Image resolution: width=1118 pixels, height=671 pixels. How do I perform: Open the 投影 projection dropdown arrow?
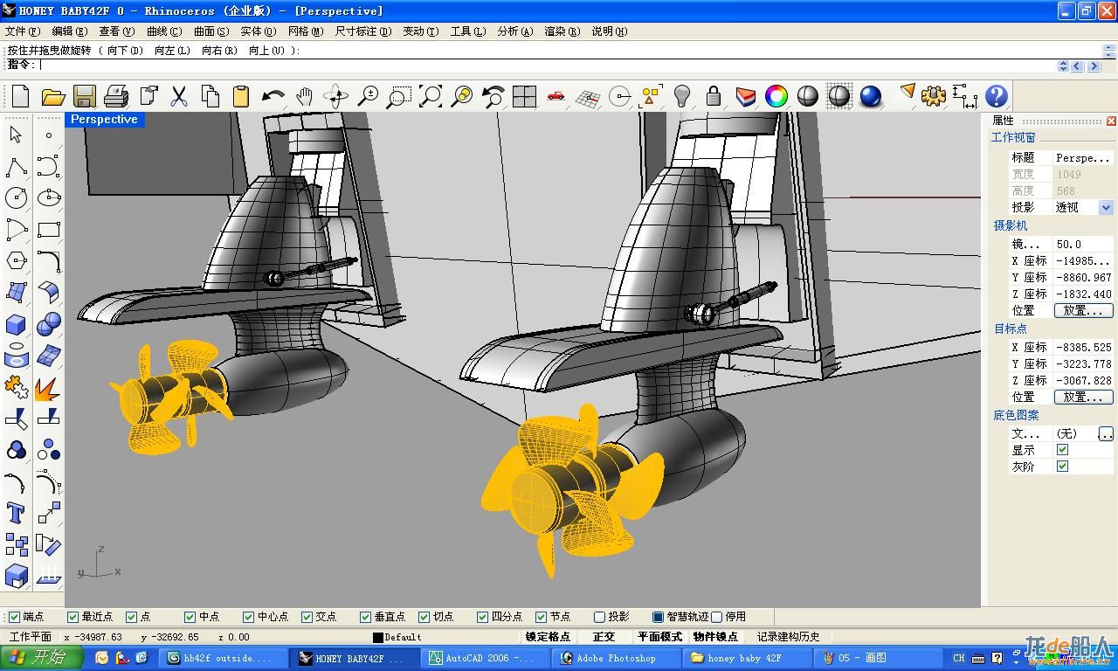coord(1106,207)
